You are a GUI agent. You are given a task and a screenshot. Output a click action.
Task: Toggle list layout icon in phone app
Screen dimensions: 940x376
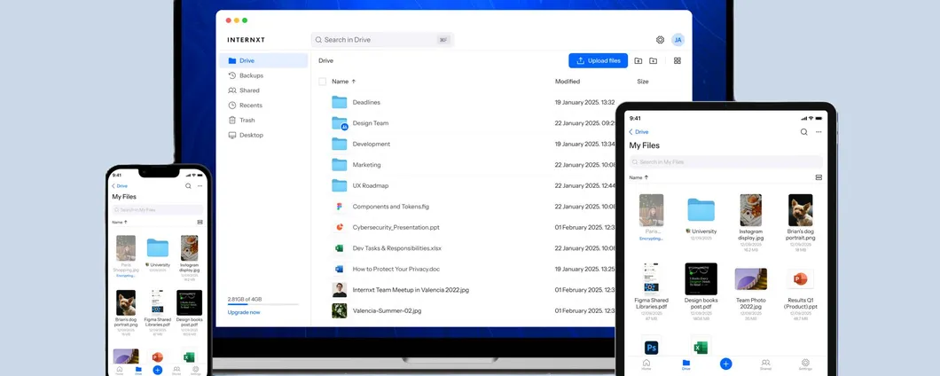click(x=200, y=222)
